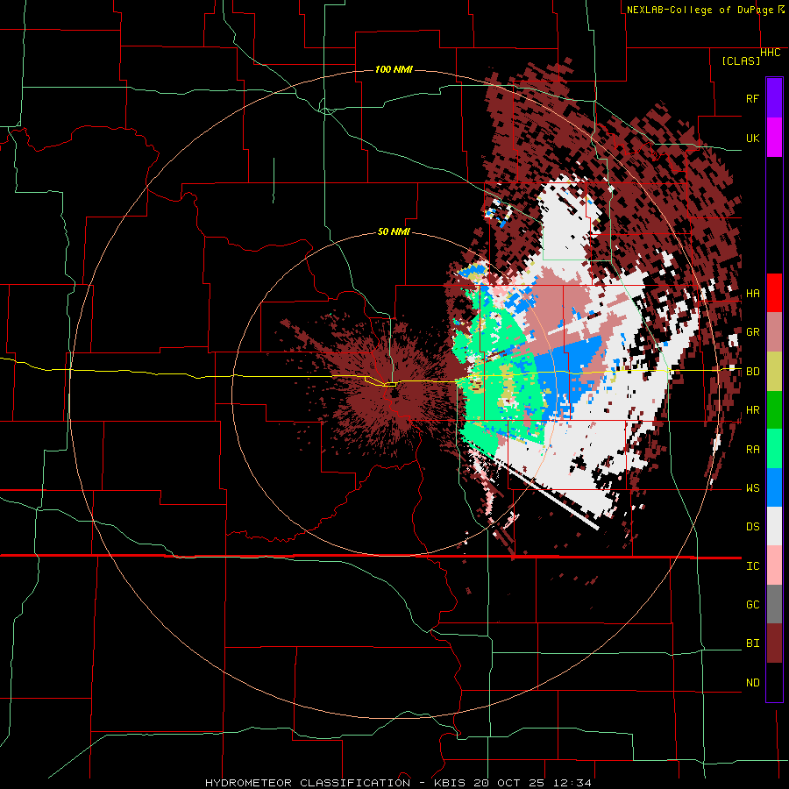
Task: Click the DS white legend swatch
Action: click(x=774, y=526)
